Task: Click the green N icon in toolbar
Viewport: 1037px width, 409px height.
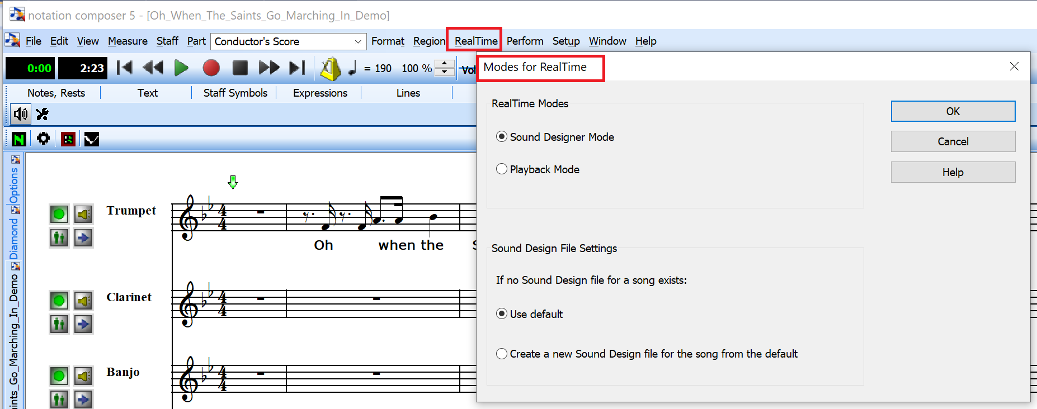Action: [x=19, y=139]
